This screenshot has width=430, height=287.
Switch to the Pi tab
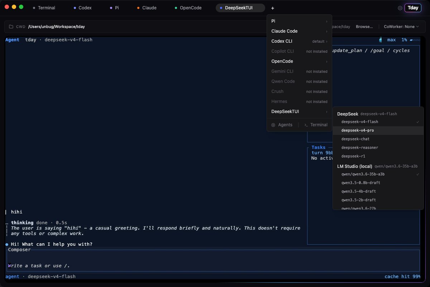pos(114,8)
